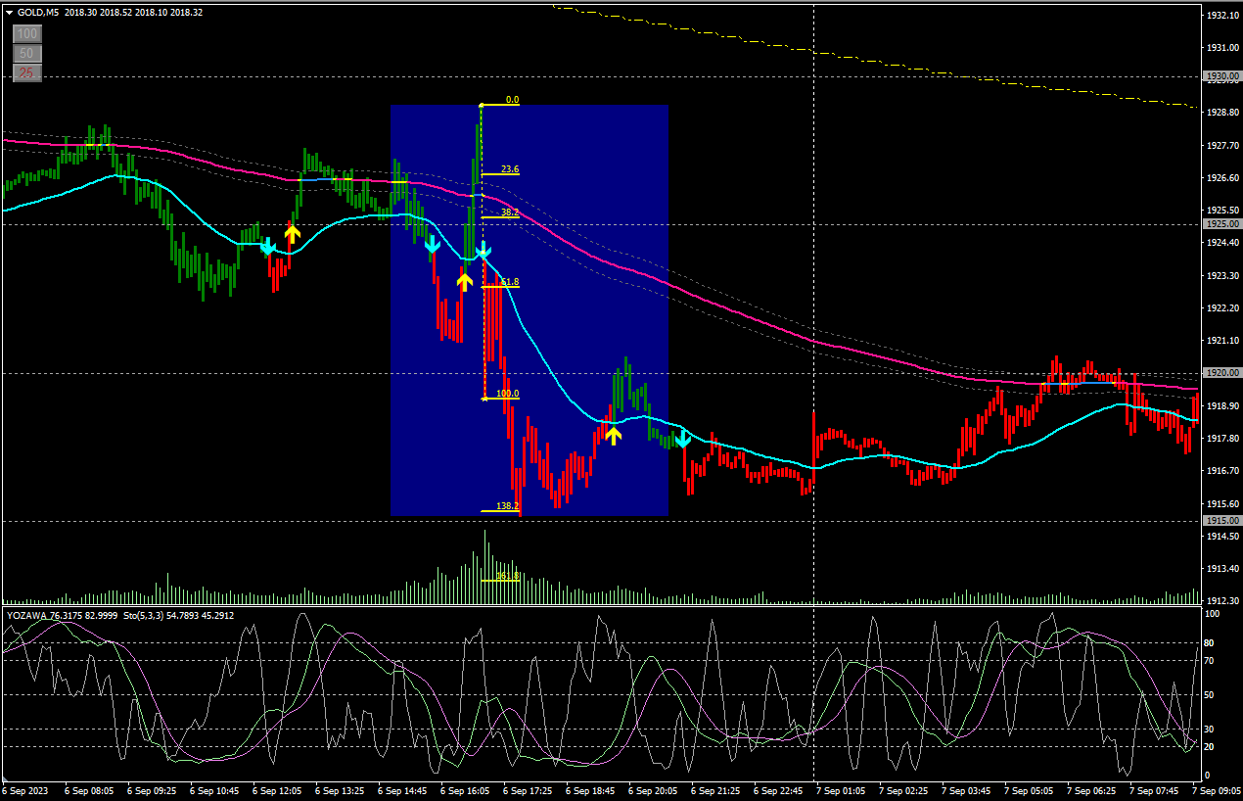The height and width of the screenshot is (801, 1243).
Task: Click 7 Sep 09:05 on the time axis
Action: (x=1216, y=789)
